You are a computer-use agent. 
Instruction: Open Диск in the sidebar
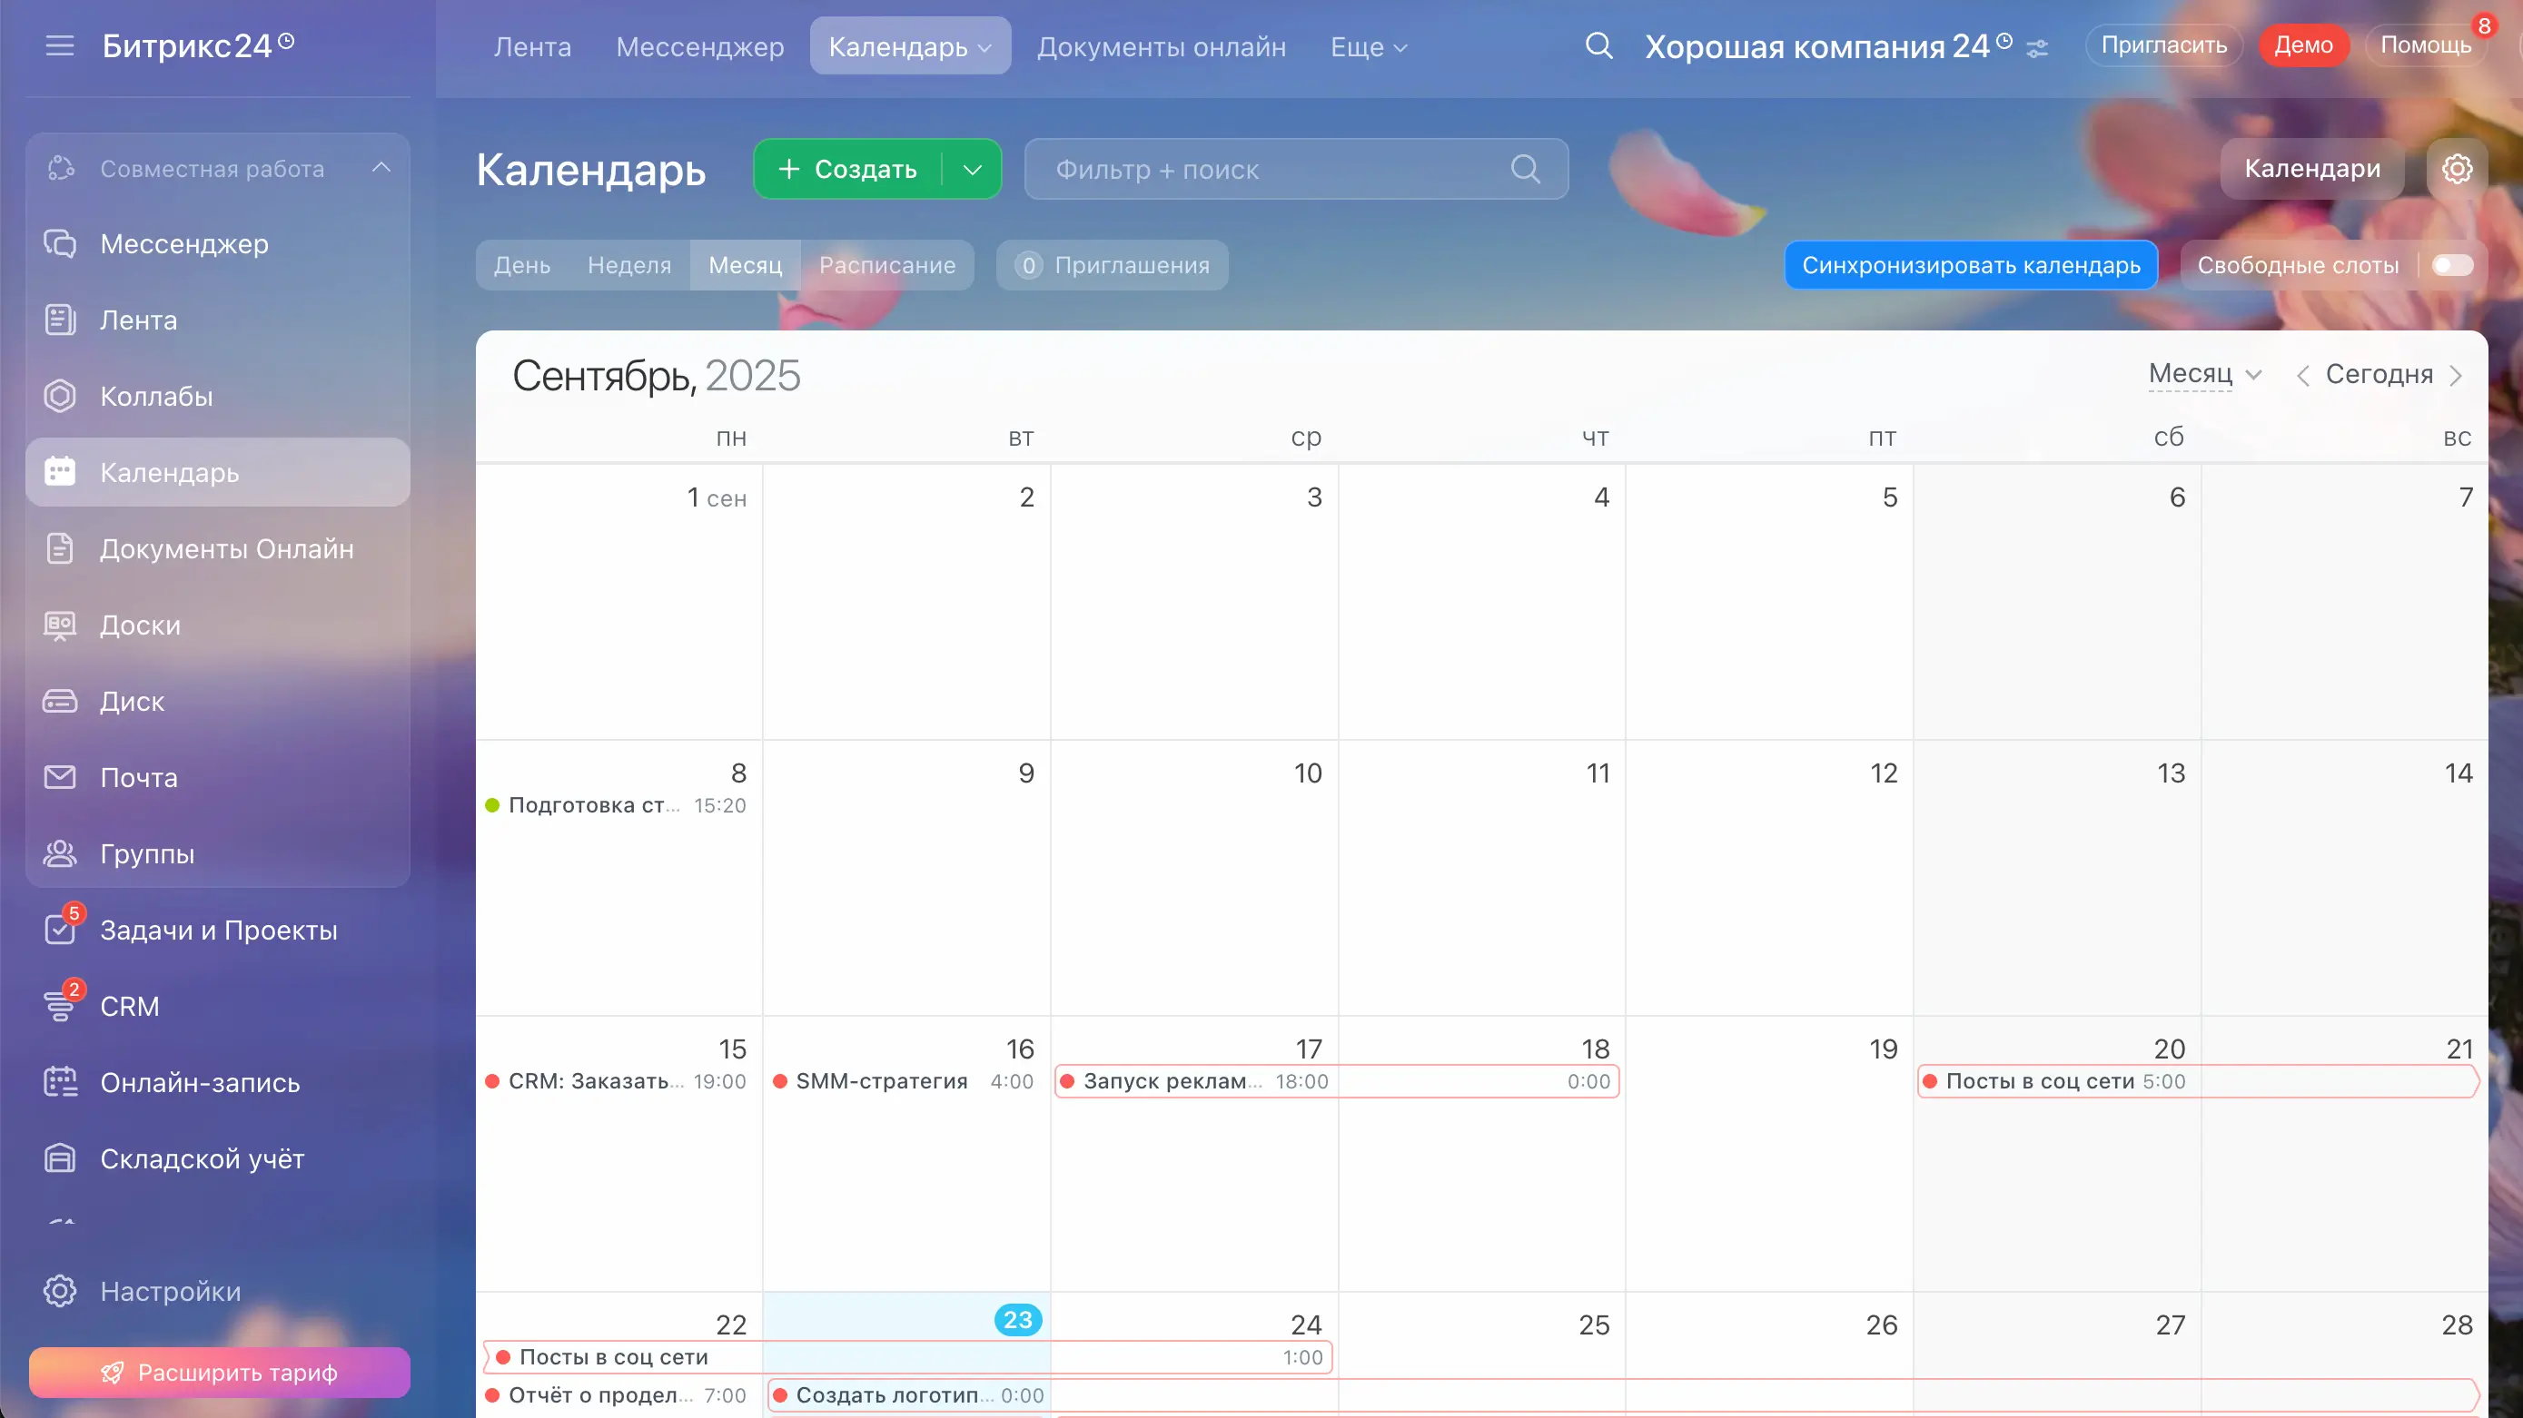pyautogui.click(x=132, y=701)
